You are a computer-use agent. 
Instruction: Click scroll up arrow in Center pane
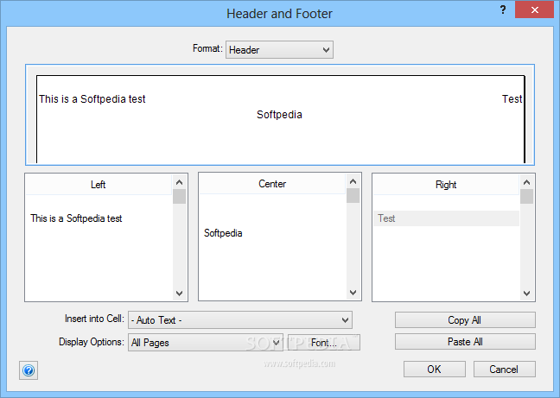pos(353,181)
